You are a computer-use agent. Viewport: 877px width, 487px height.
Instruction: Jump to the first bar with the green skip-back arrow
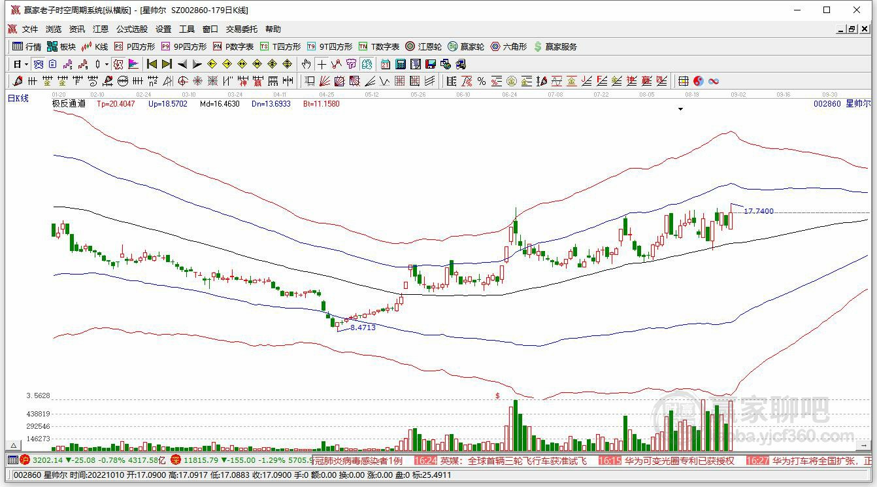point(152,64)
